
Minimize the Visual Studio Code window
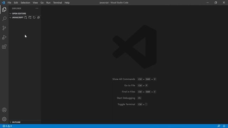pos(208,2)
